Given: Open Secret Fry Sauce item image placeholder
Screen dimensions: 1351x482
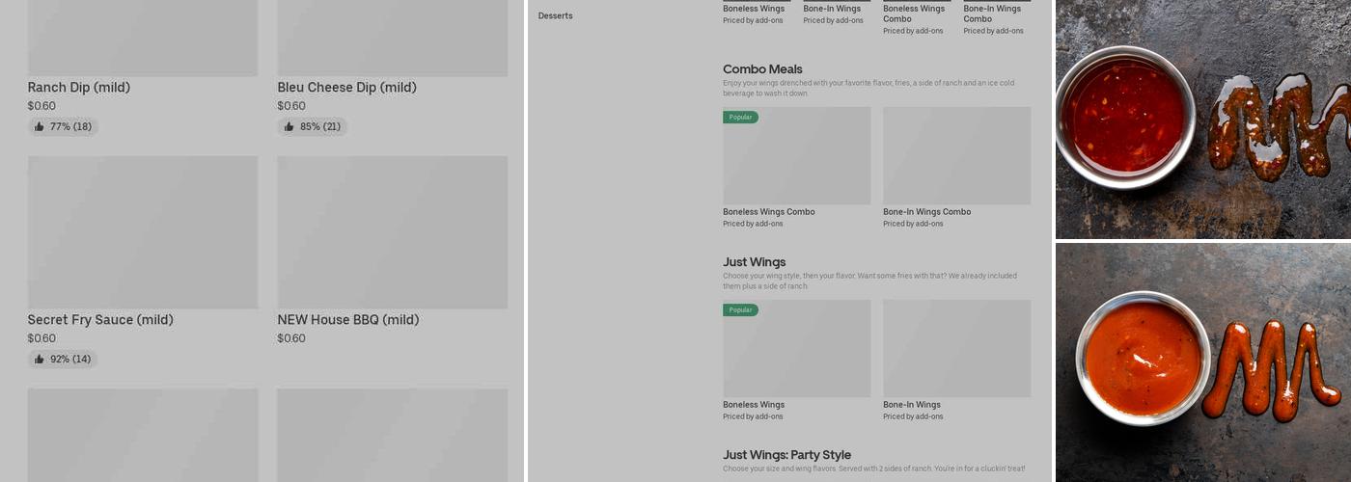Looking at the screenshot, I should pyautogui.click(x=143, y=232).
